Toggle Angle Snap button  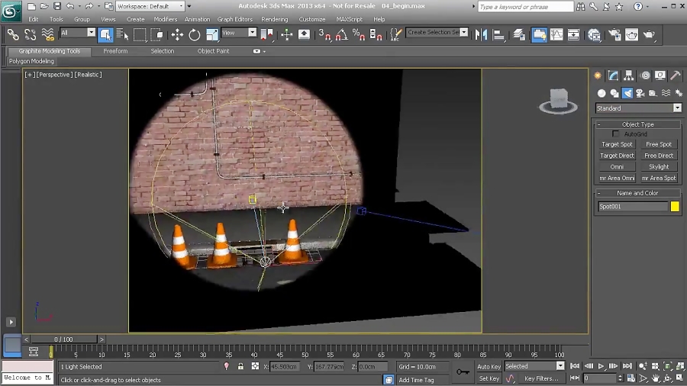342,34
